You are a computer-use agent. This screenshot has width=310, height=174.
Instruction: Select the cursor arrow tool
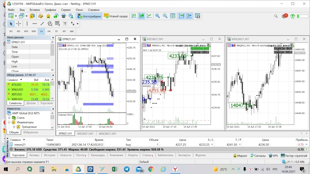pyautogui.click(x=11, y=24)
